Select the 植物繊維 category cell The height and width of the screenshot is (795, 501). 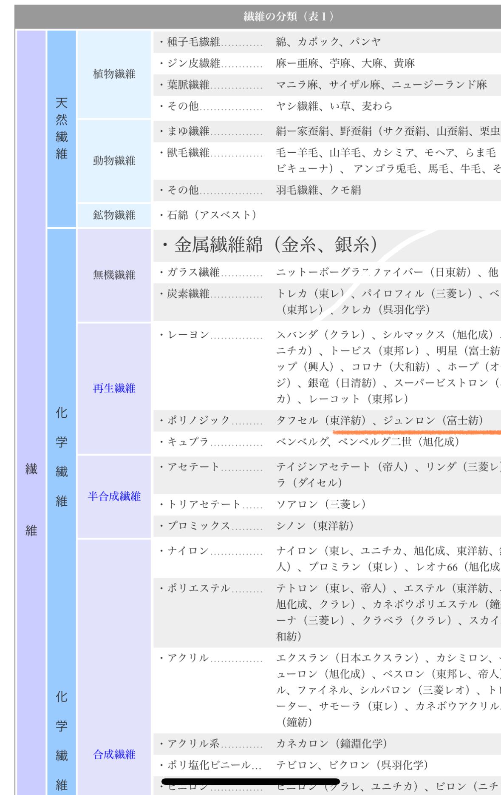click(114, 74)
